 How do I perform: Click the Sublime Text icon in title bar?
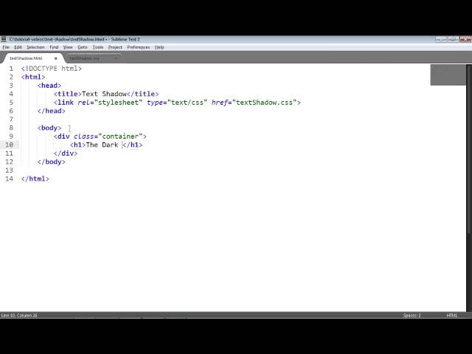pyautogui.click(x=4, y=39)
